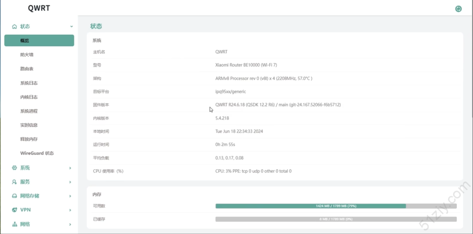Click the ARMv8 Processor architecture text

tap(264, 78)
